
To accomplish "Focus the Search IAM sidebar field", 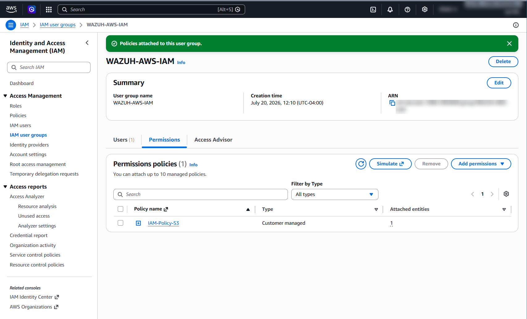I will (49, 67).
